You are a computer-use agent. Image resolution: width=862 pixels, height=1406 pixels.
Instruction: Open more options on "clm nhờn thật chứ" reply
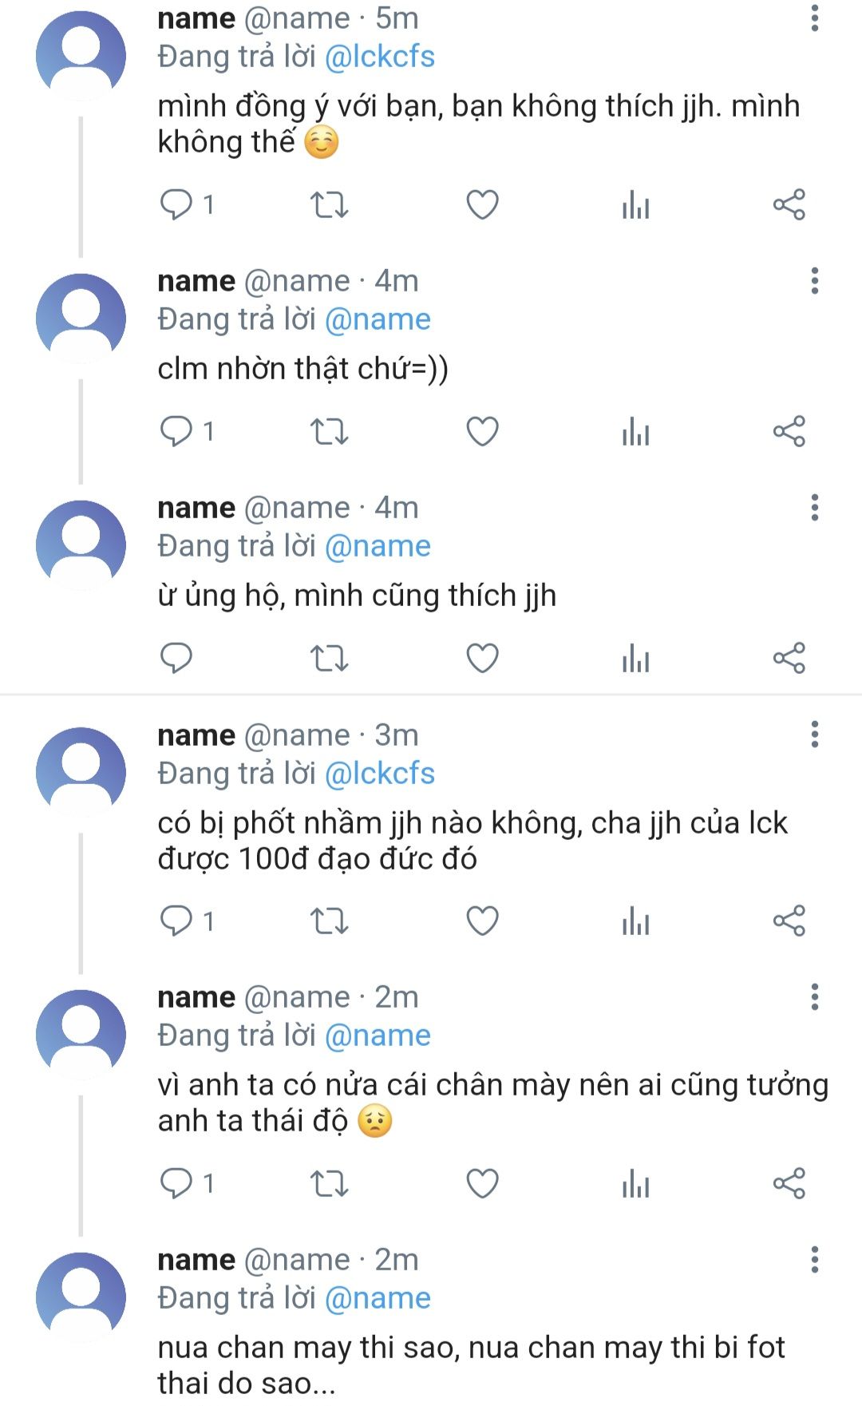tap(814, 281)
